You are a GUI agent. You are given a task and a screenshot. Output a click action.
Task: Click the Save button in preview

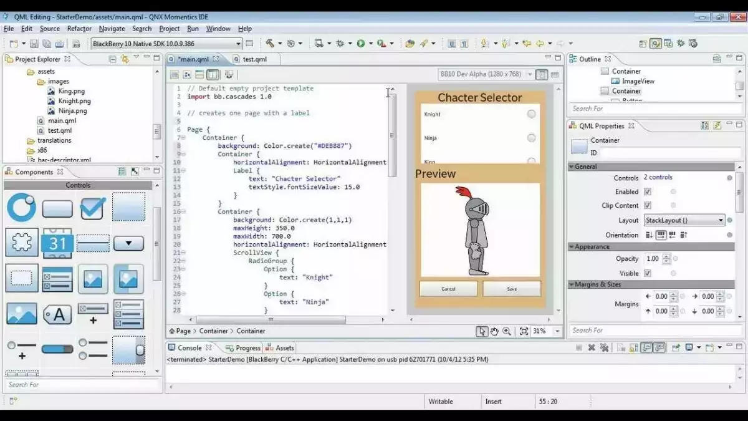point(512,289)
